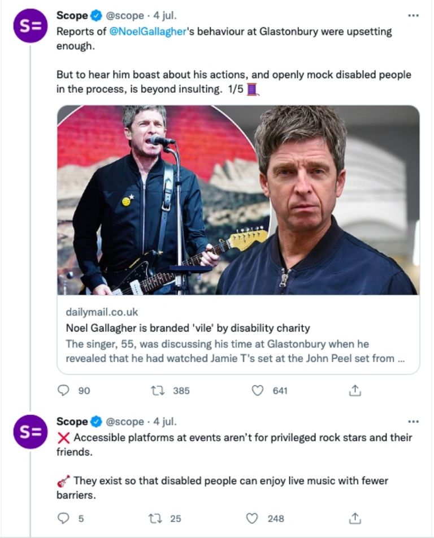
Task: Retweet the first Scope tweet
Action: tap(158, 390)
